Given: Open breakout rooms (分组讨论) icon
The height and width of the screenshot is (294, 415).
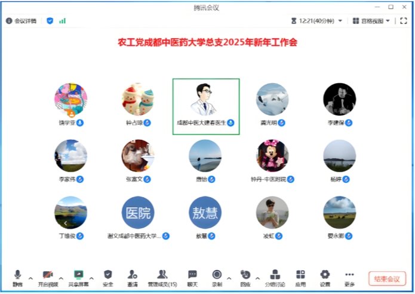Looking at the screenshot, I should [x=275, y=275].
